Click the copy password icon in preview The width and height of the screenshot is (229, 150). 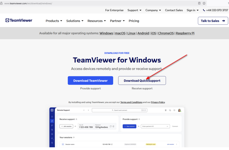(113, 127)
